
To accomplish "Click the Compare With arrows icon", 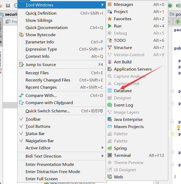I will 21,95.
